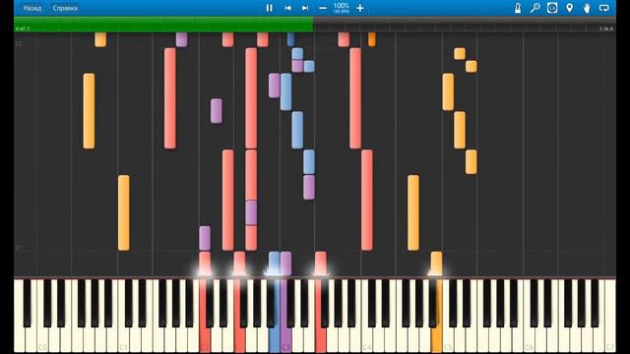Decrease playback speed with minus button
630x354 pixels.
pos(323,8)
